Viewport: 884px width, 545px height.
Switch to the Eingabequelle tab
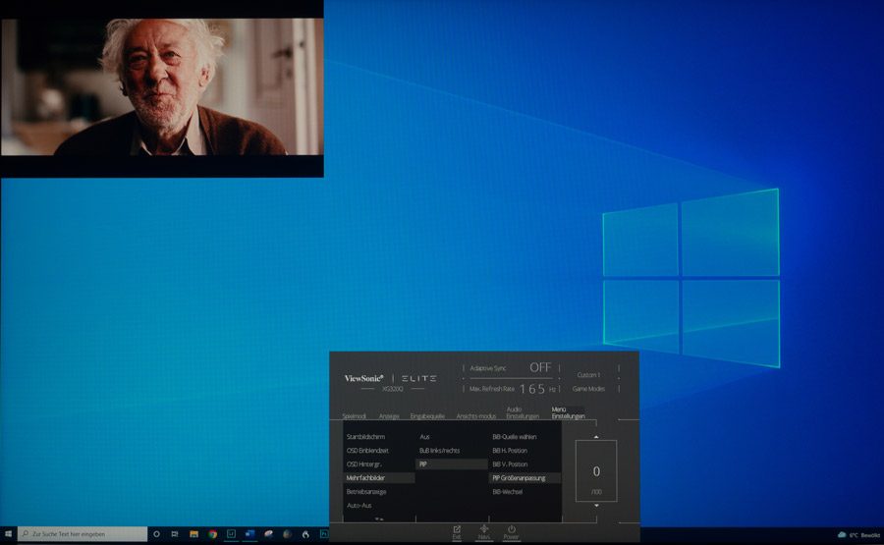427,416
